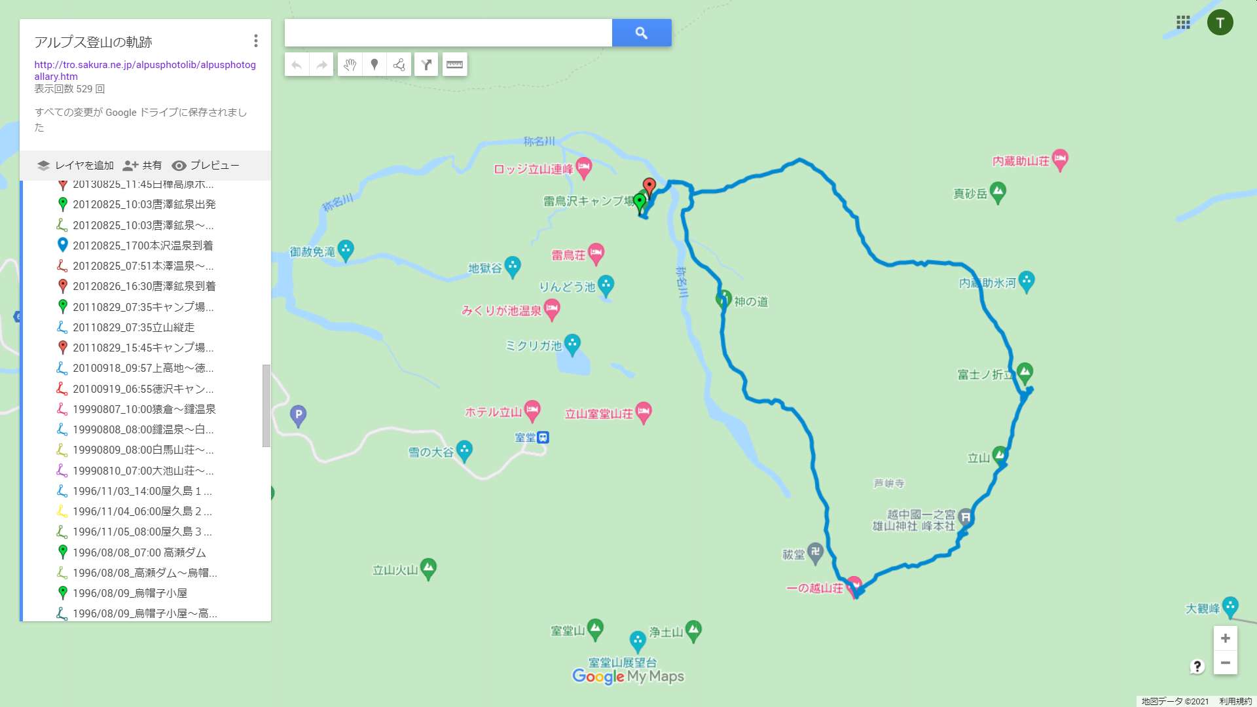
Task: Click the layer list scrollbar
Action: point(266,406)
